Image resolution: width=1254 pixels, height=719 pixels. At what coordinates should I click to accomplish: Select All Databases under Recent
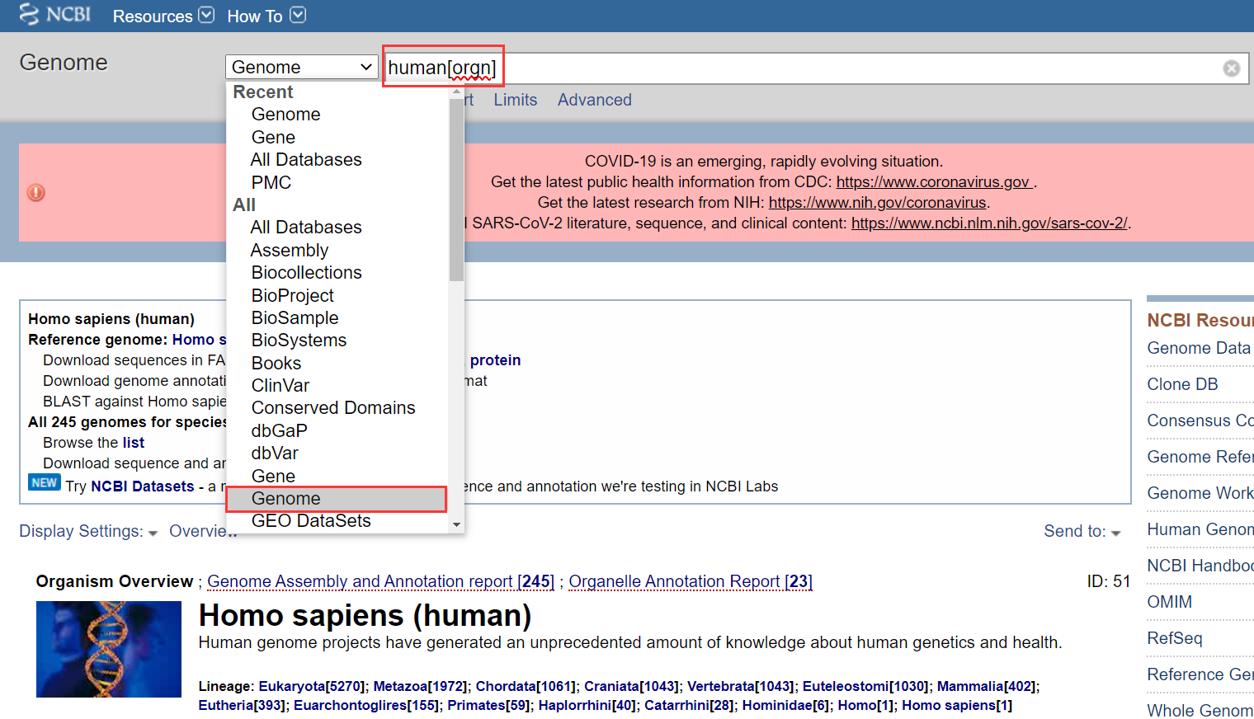coord(306,160)
